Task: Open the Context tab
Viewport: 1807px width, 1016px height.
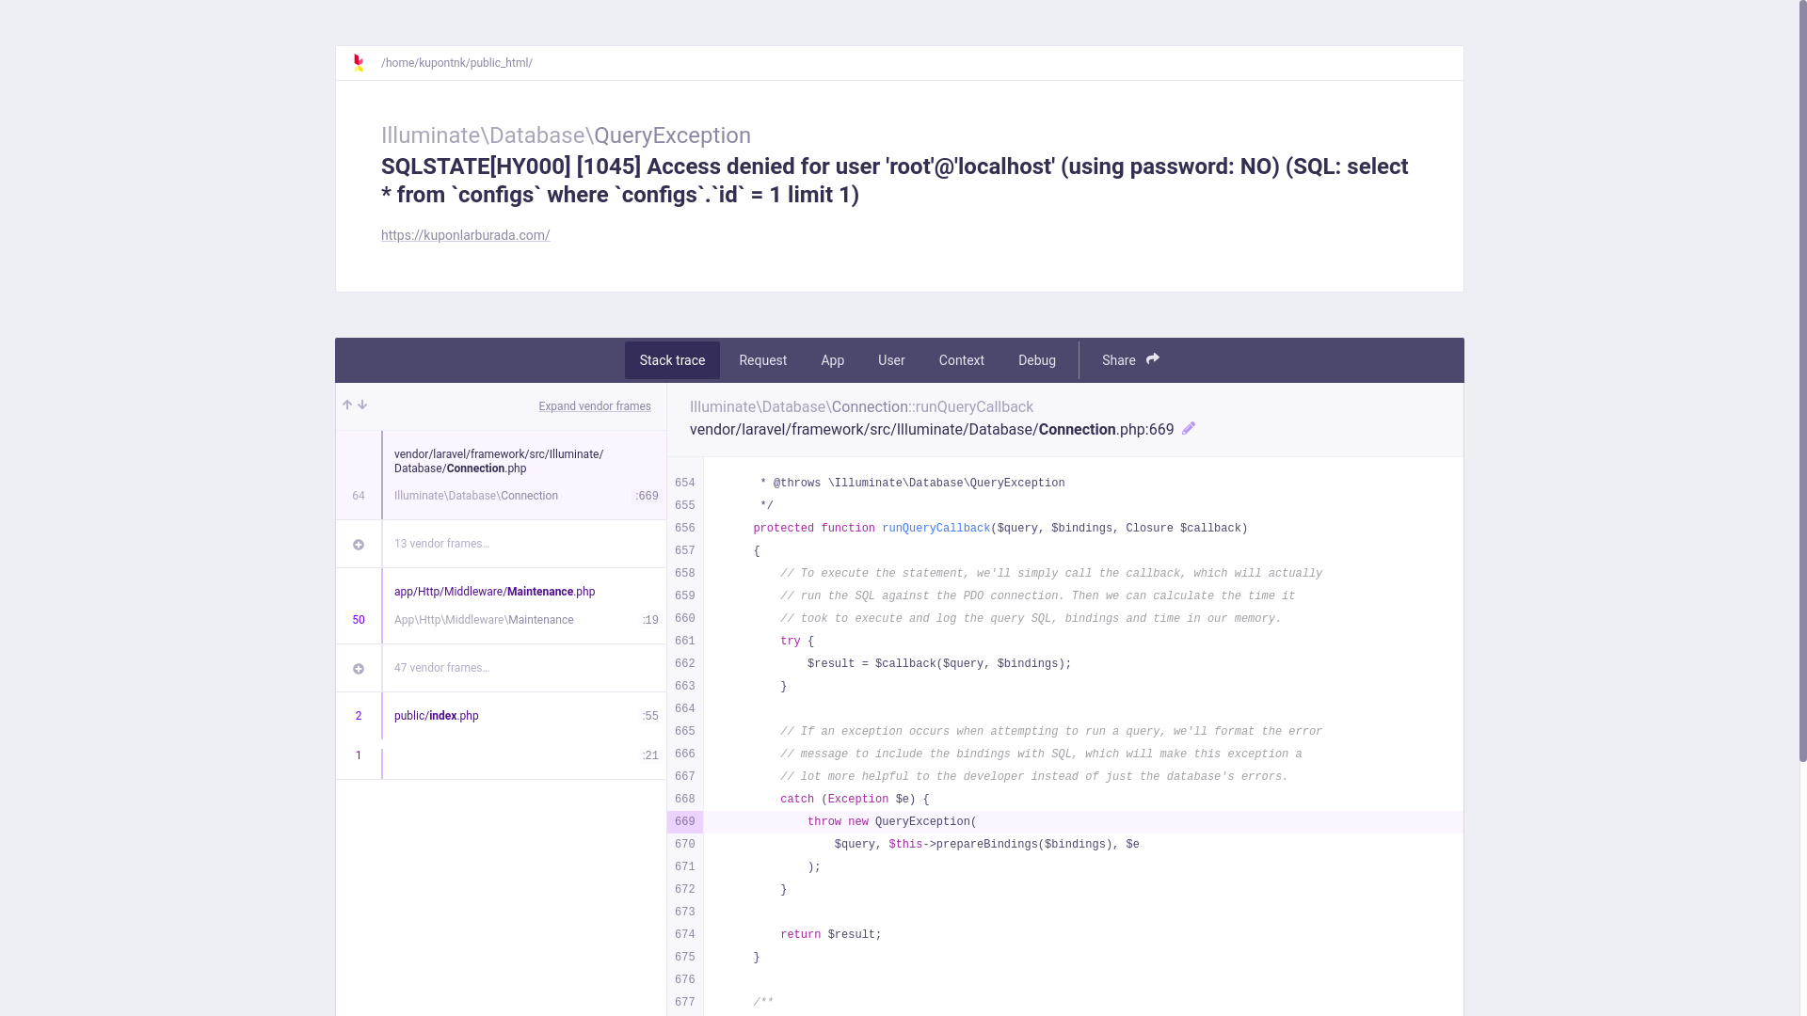Action: (962, 360)
